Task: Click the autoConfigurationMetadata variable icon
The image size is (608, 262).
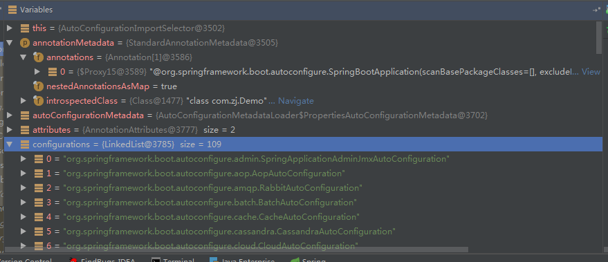Action: coord(25,115)
